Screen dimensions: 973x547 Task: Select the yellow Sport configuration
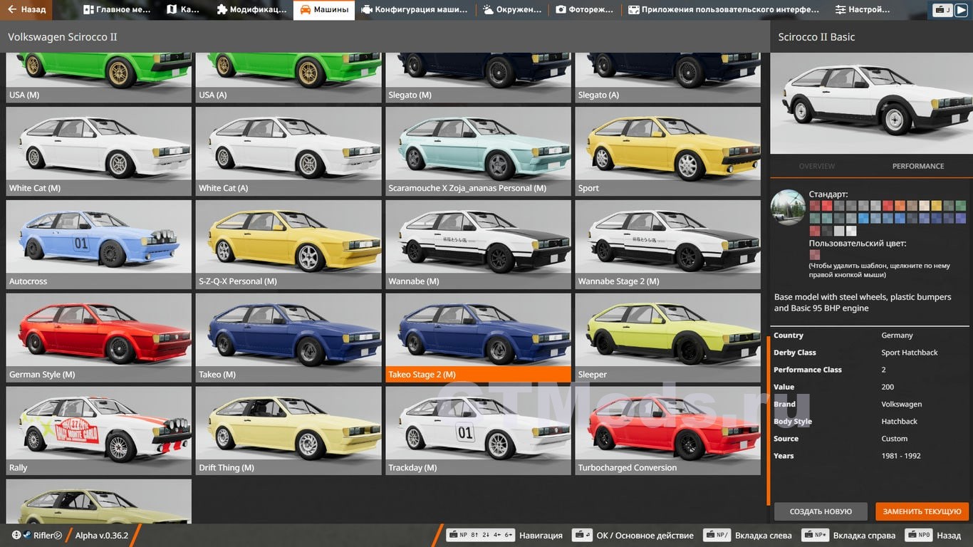(x=667, y=152)
